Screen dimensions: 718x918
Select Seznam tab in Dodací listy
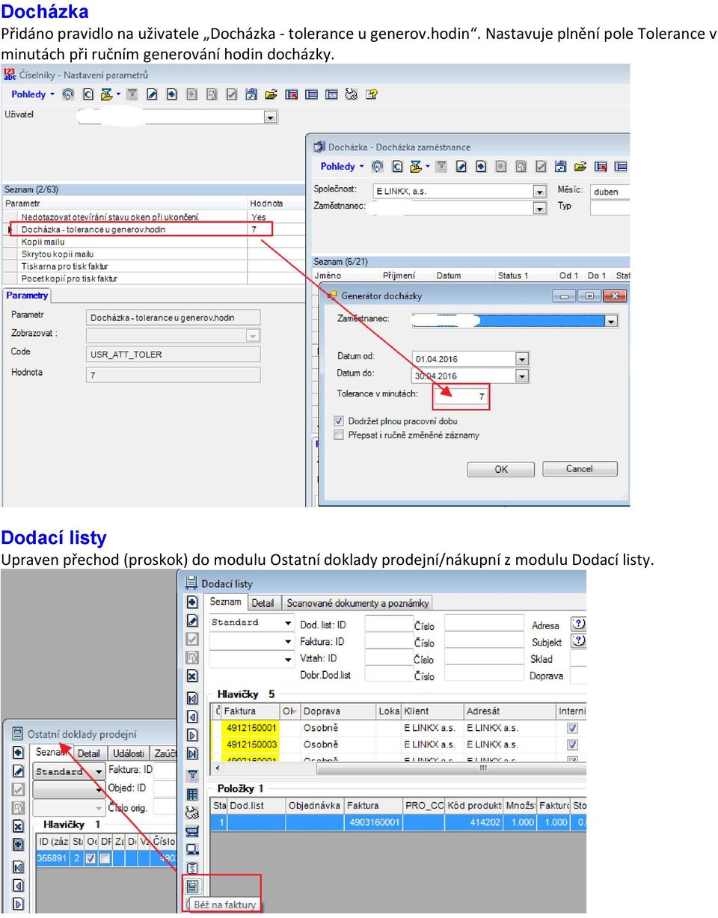pos(225,602)
